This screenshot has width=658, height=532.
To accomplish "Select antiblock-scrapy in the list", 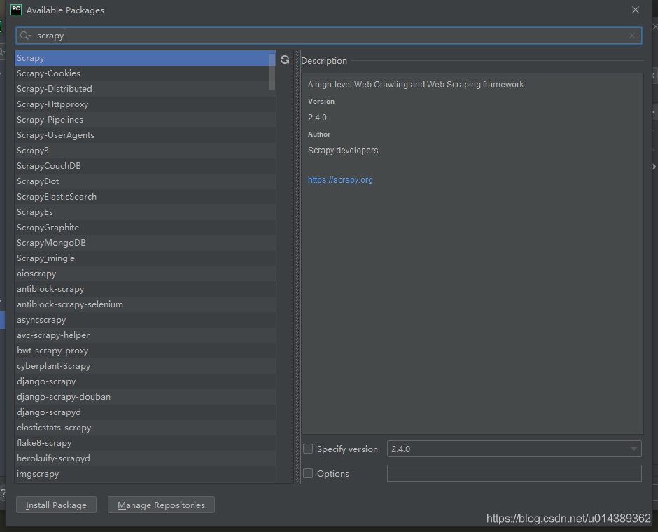I will (145, 288).
